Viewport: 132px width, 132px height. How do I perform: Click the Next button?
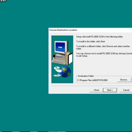pos(110,90)
